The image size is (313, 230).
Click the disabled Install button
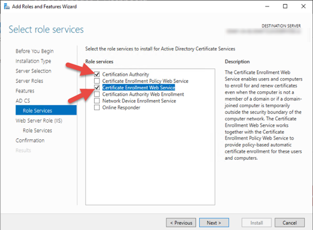[x=257, y=223]
